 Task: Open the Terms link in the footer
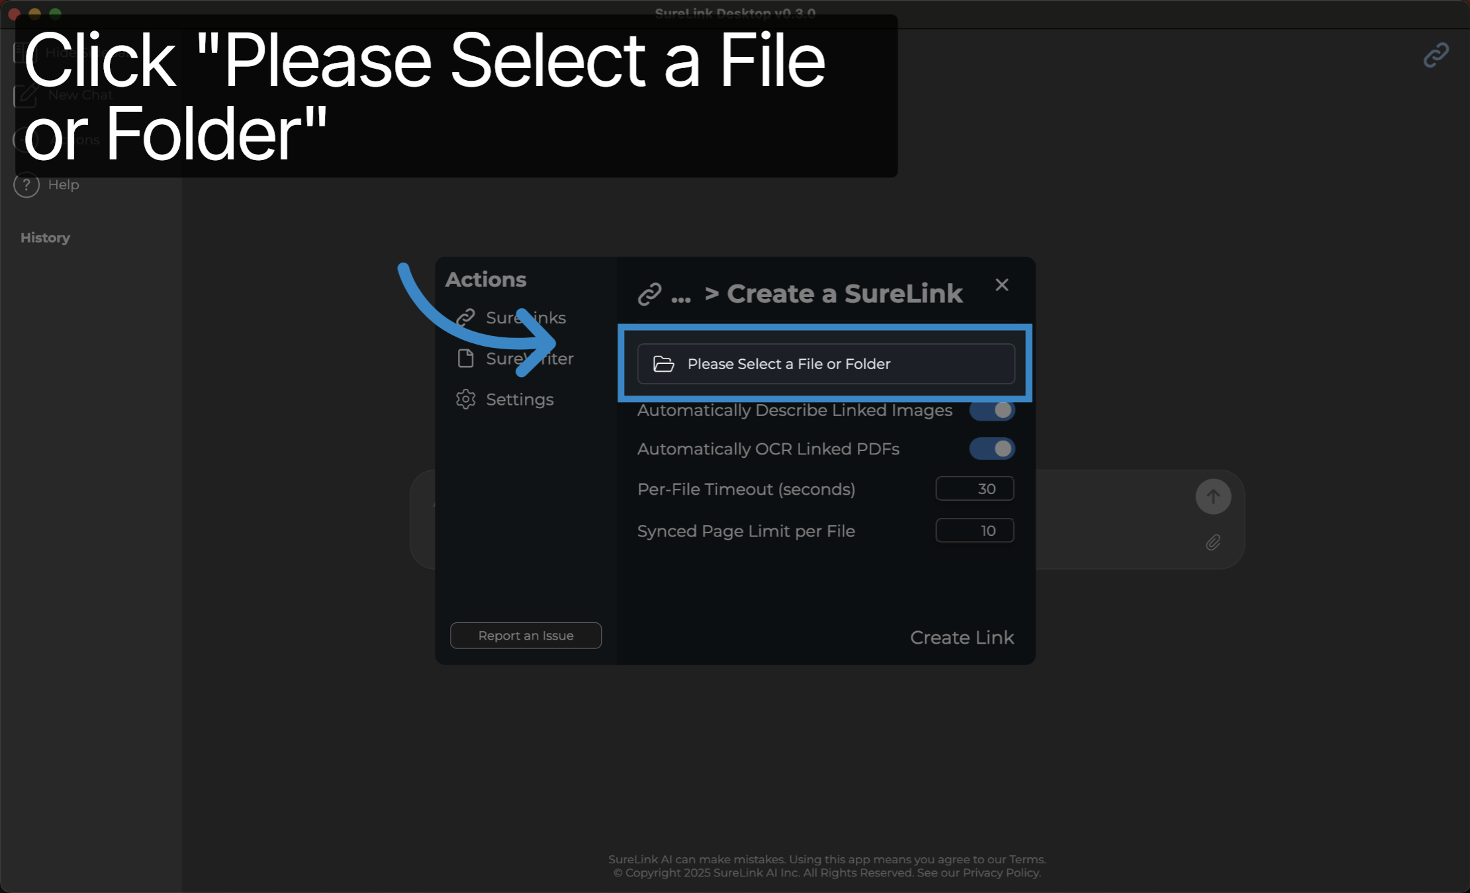(1027, 859)
